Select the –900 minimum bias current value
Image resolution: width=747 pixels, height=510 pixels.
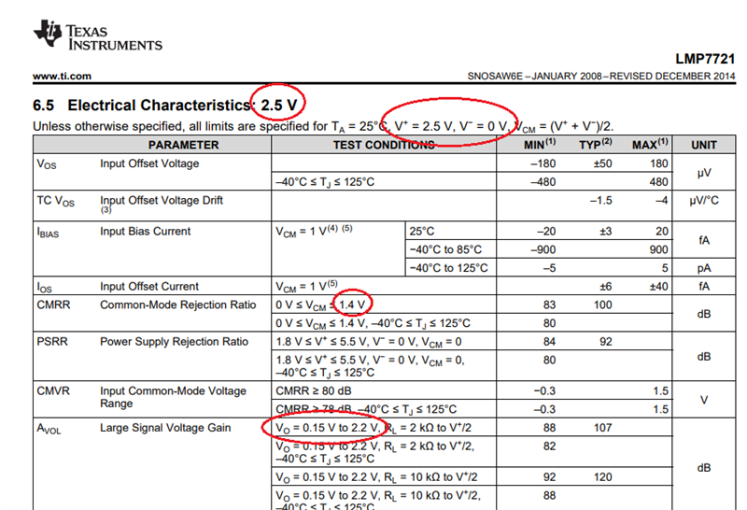point(543,249)
